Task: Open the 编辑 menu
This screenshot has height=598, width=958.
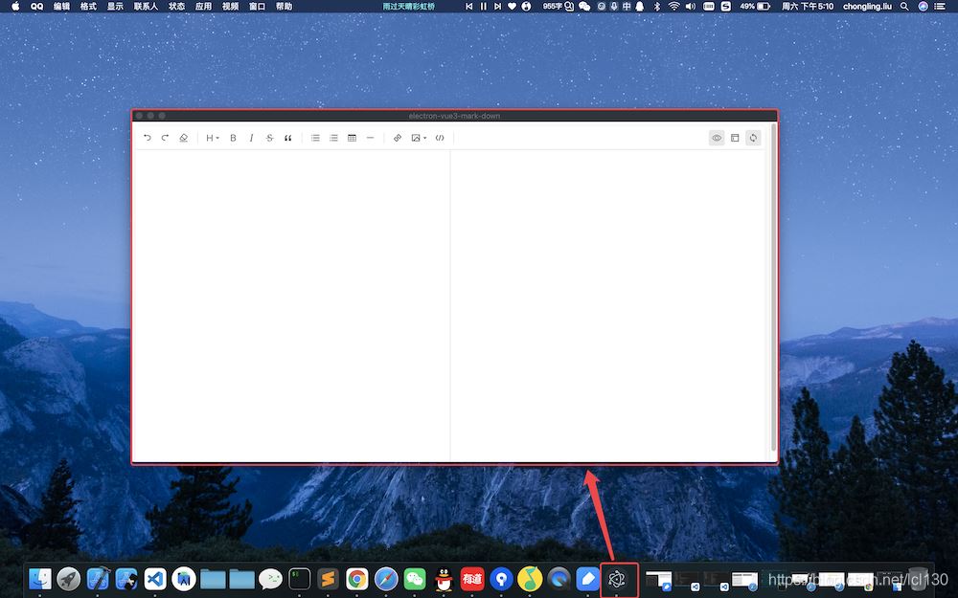Action: [x=61, y=6]
